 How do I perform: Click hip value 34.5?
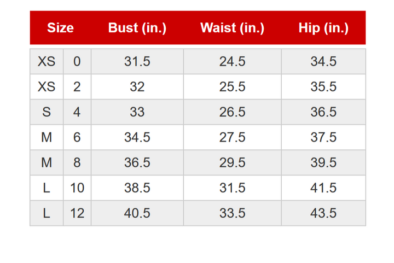(x=323, y=62)
